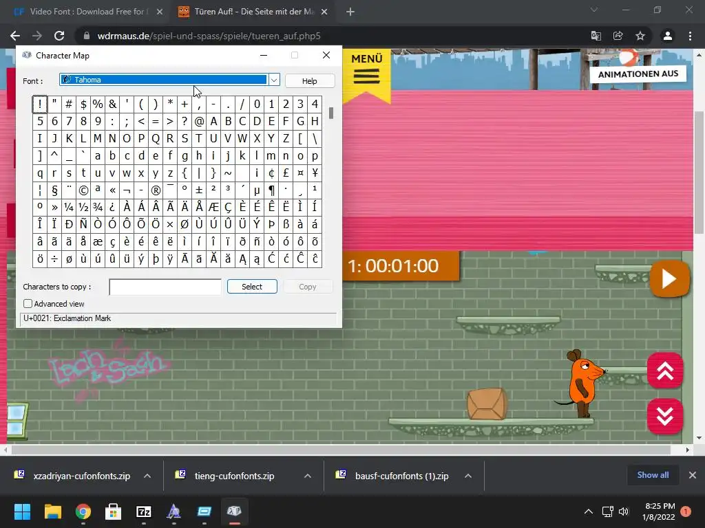
Task: Expand options for xzadriyan-cufonfonts.zip download
Action: coord(147,476)
